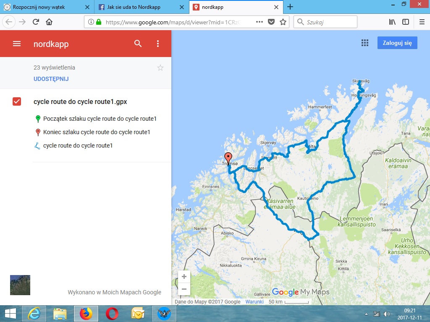Close the Rozpocznij nowy wątek tab
Image resolution: width=430 pixels, height=322 pixels.
87,7
